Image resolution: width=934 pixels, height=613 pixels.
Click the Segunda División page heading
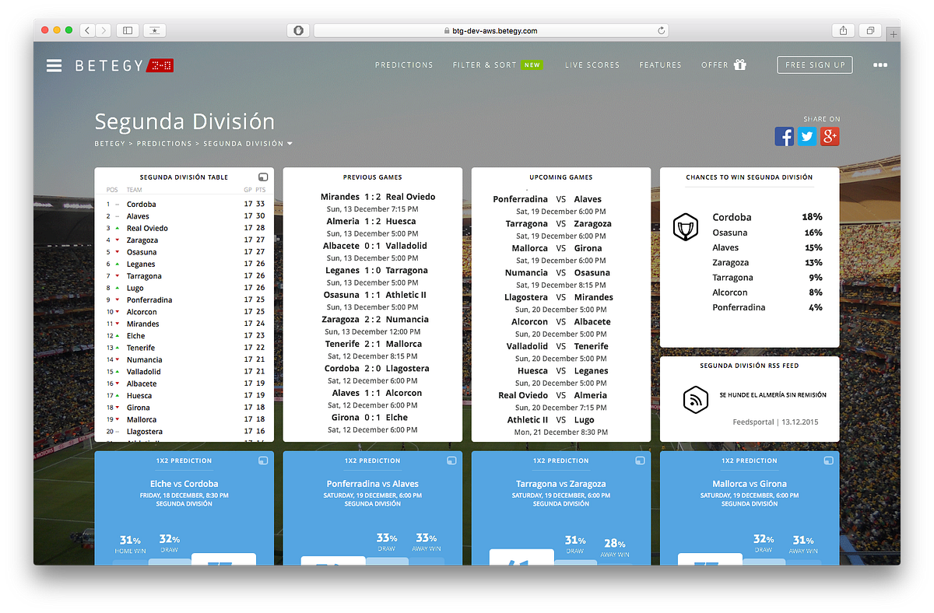point(184,122)
